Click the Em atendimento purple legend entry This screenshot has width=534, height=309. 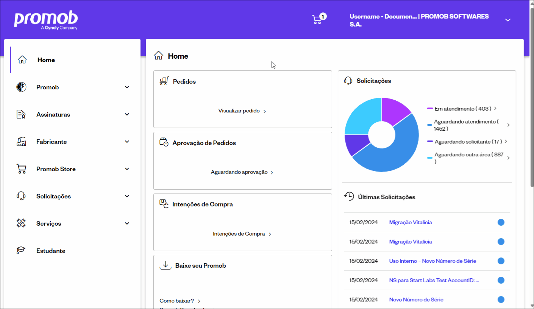[462, 109]
